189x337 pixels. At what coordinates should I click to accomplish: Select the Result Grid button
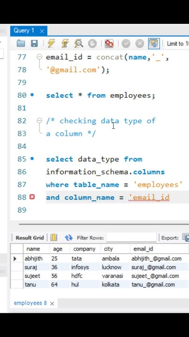(x=29, y=238)
